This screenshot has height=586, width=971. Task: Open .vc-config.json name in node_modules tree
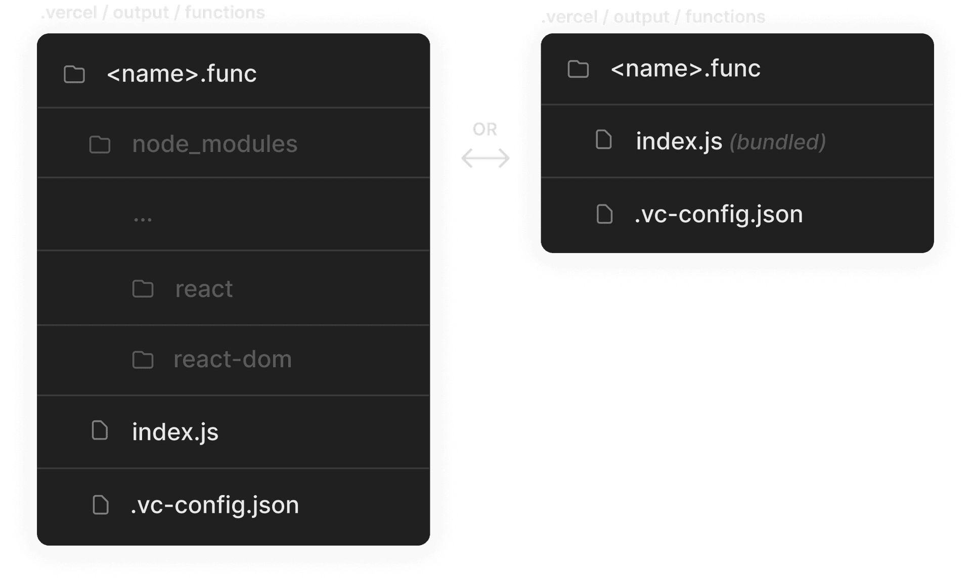(215, 505)
